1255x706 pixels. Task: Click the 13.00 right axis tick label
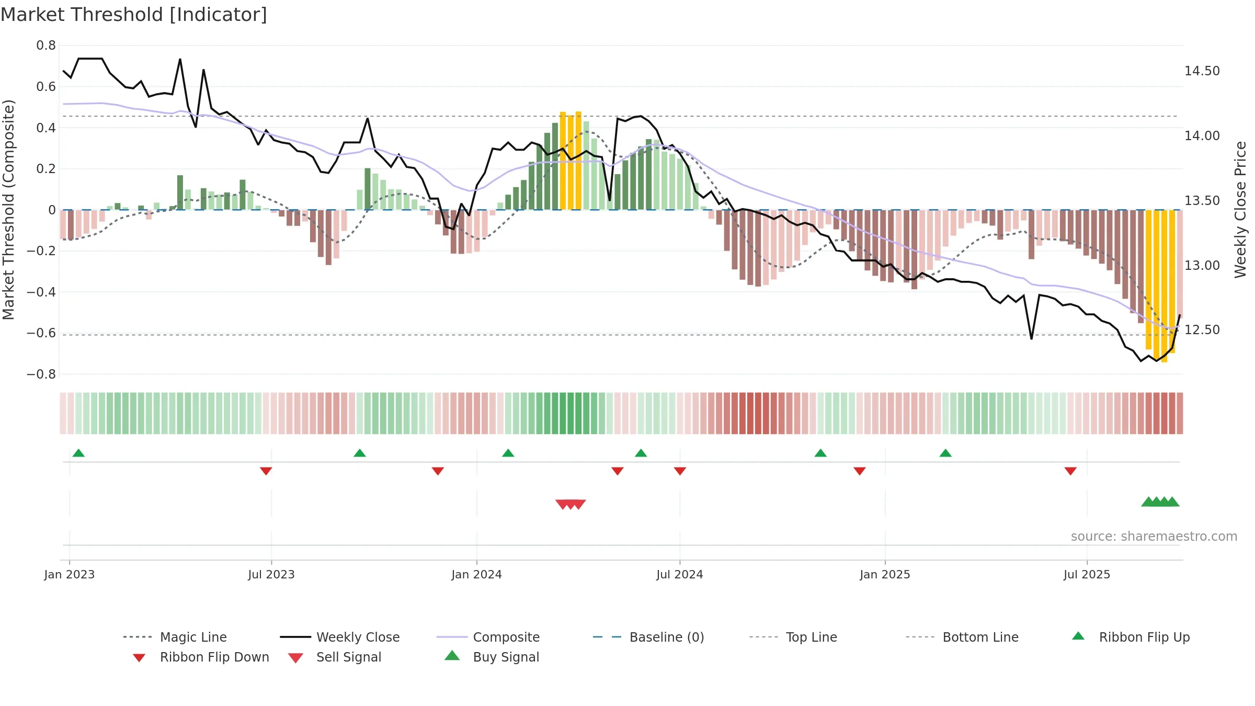pos(1202,266)
